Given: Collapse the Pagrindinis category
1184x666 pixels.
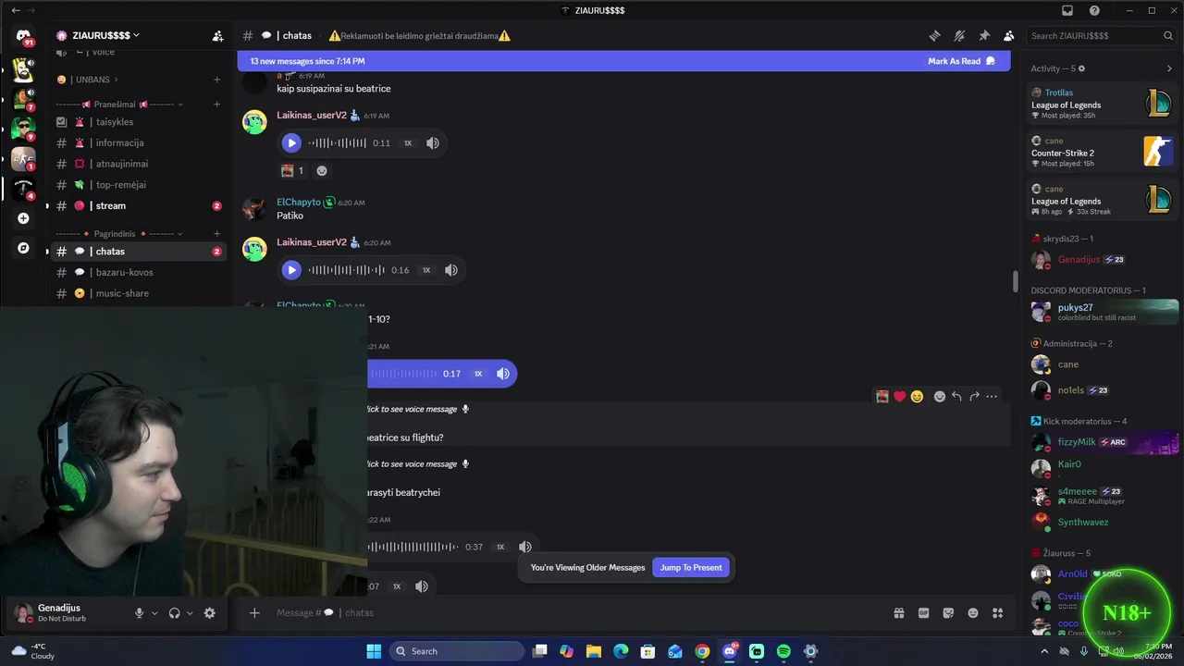Looking at the screenshot, I should [x=119, y=234].
